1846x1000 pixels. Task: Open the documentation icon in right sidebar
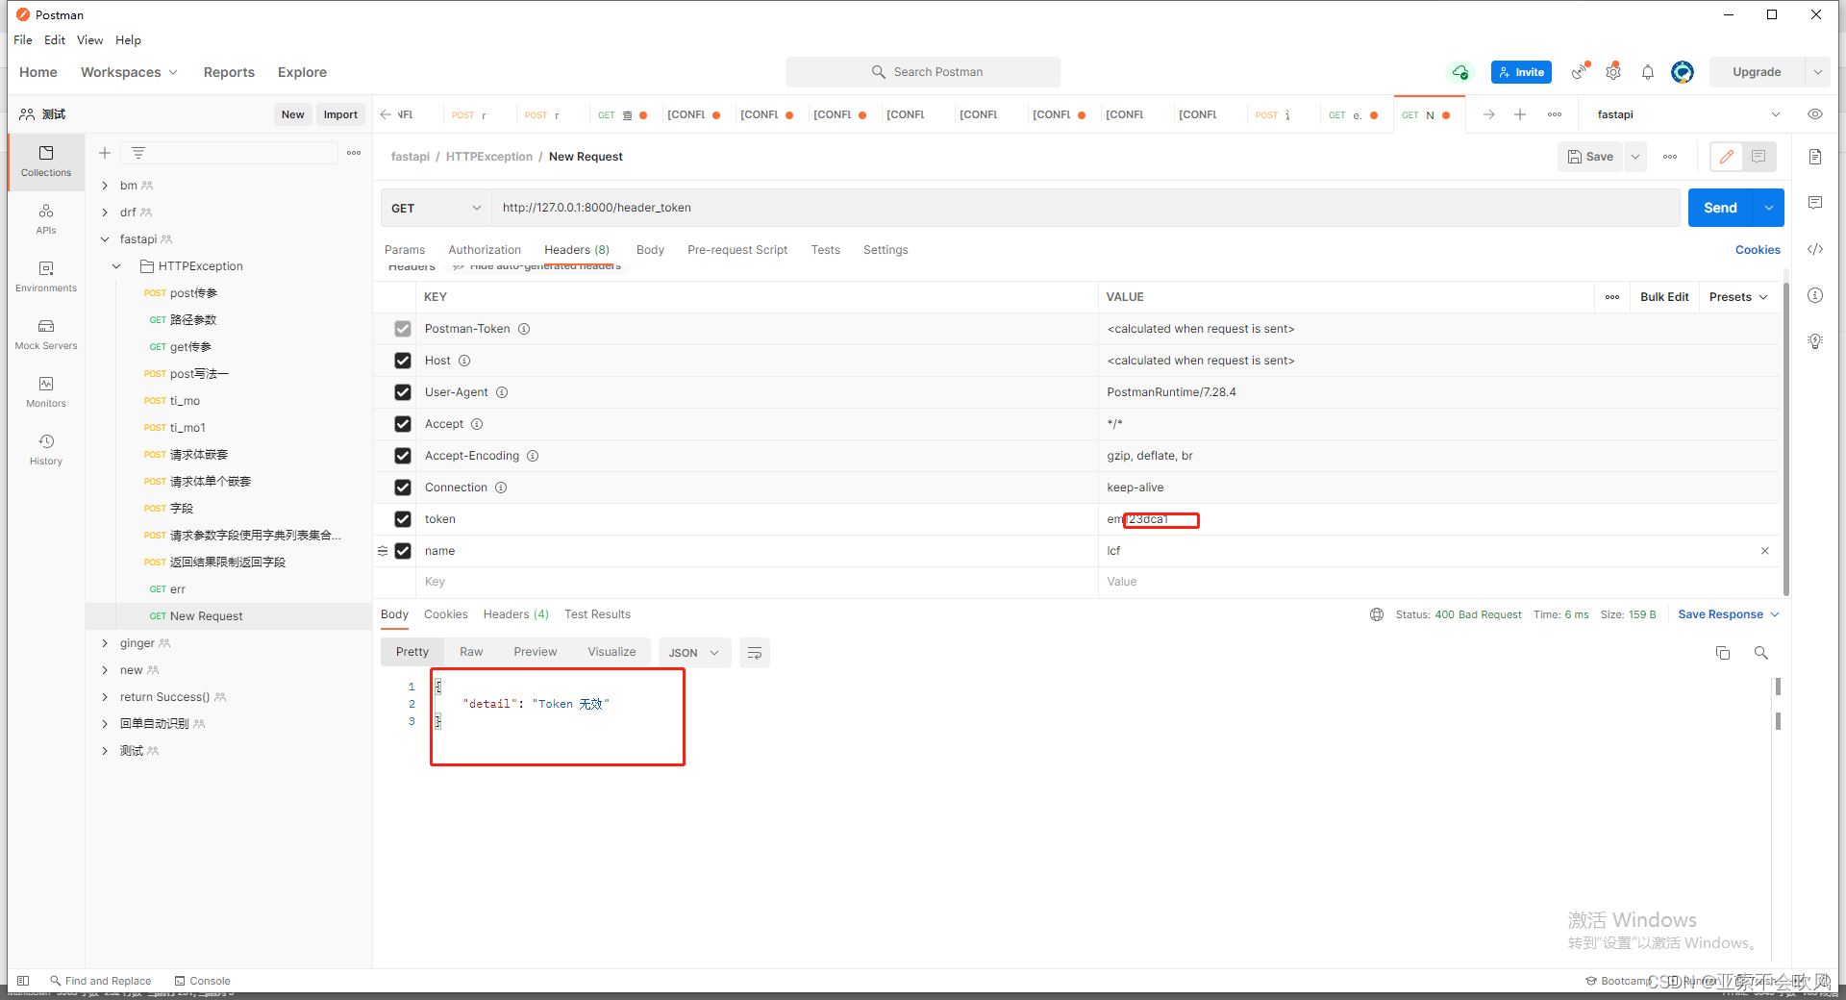(x=1815, y=157)
